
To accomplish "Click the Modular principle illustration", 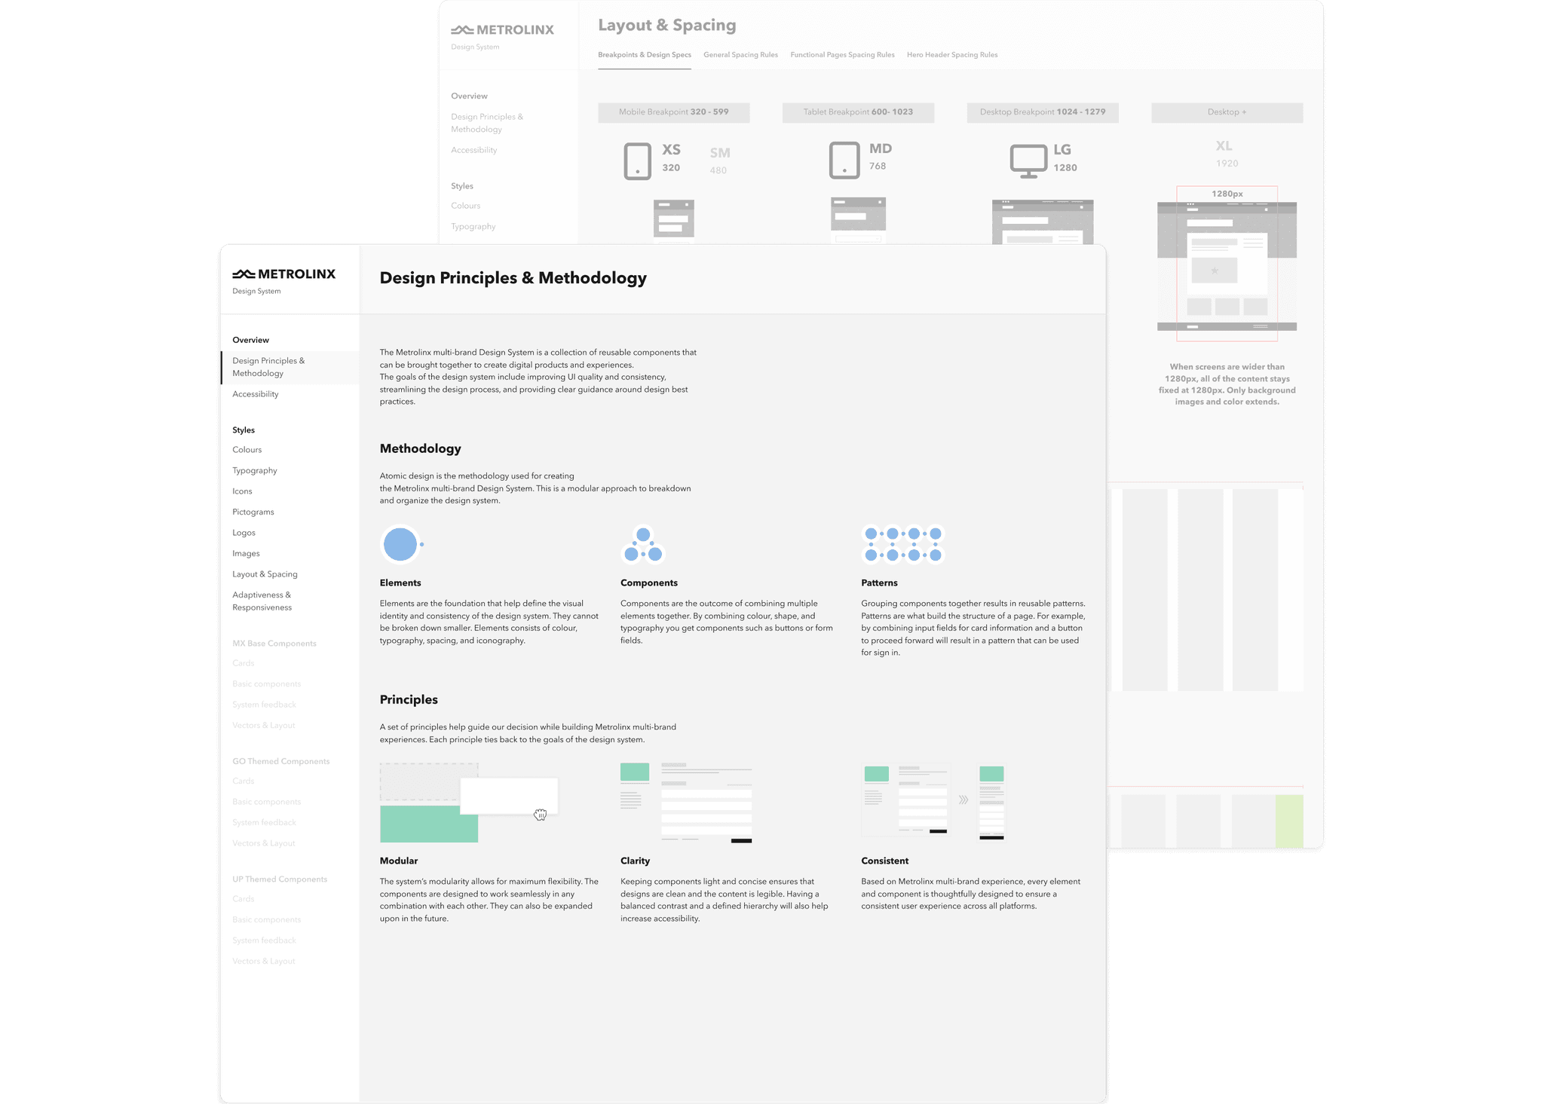I will click(x=468, y=802).
